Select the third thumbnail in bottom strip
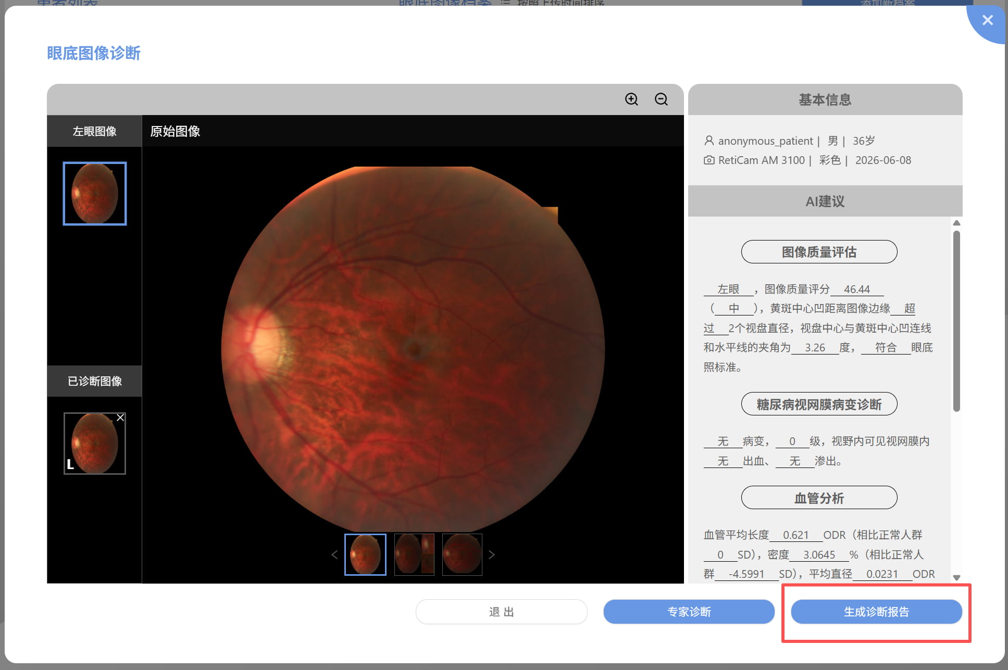The image size is (1008, 670). (x=462, y=554)
